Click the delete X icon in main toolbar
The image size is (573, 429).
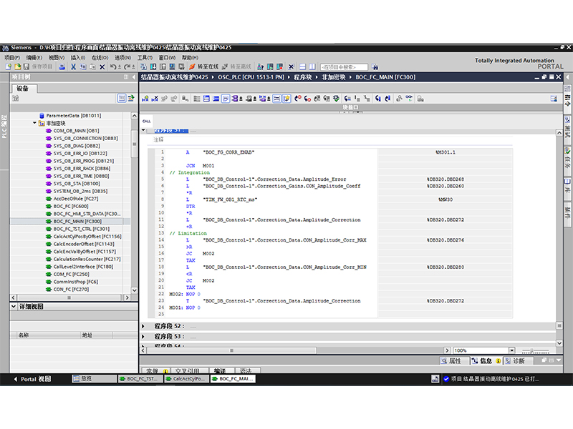[x=102, y=66]
